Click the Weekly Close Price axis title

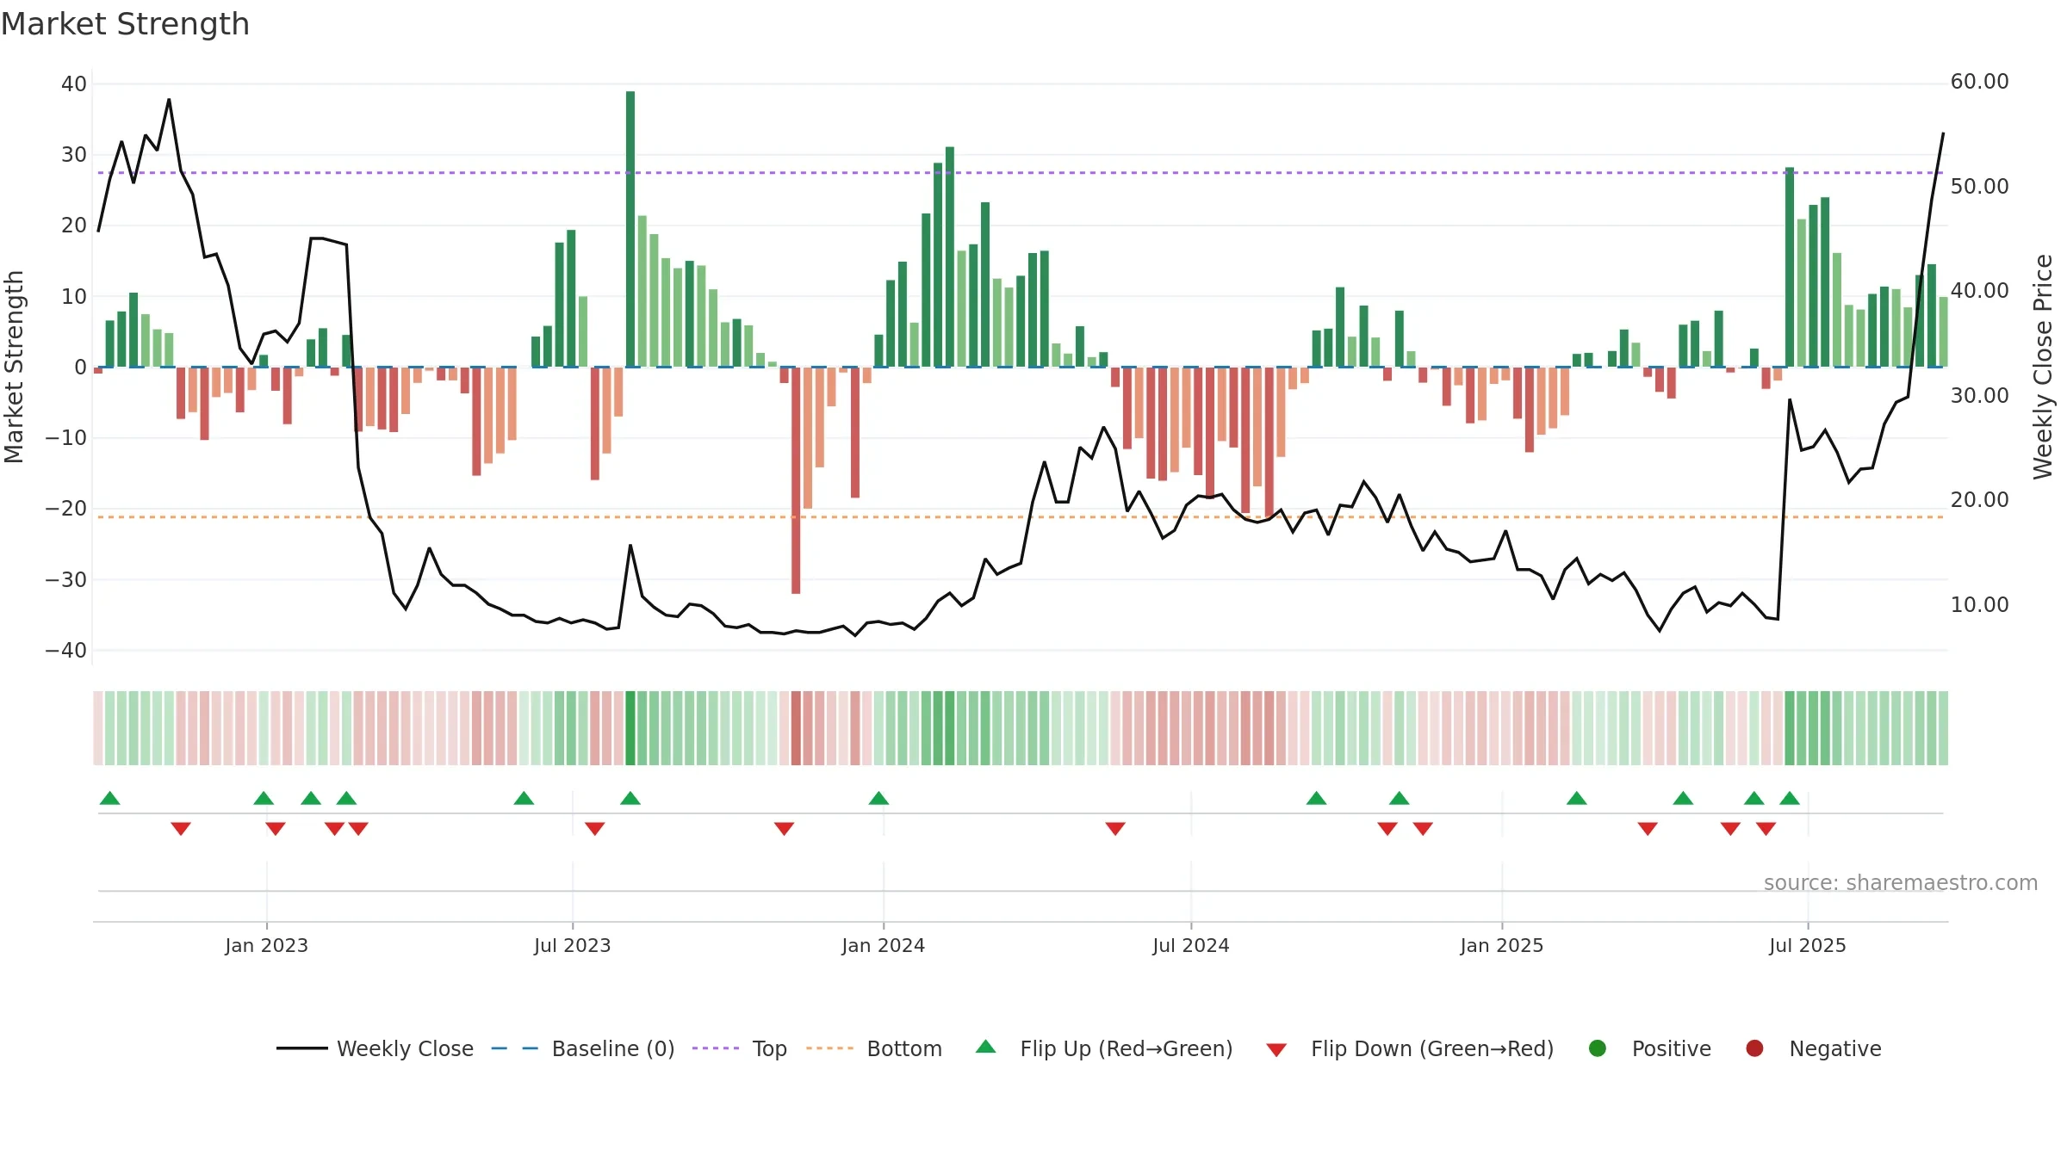2043,367
